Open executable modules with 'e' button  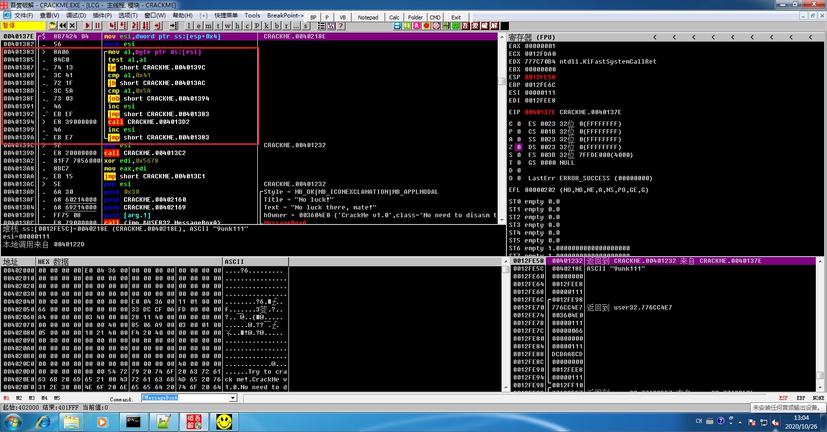198,26
